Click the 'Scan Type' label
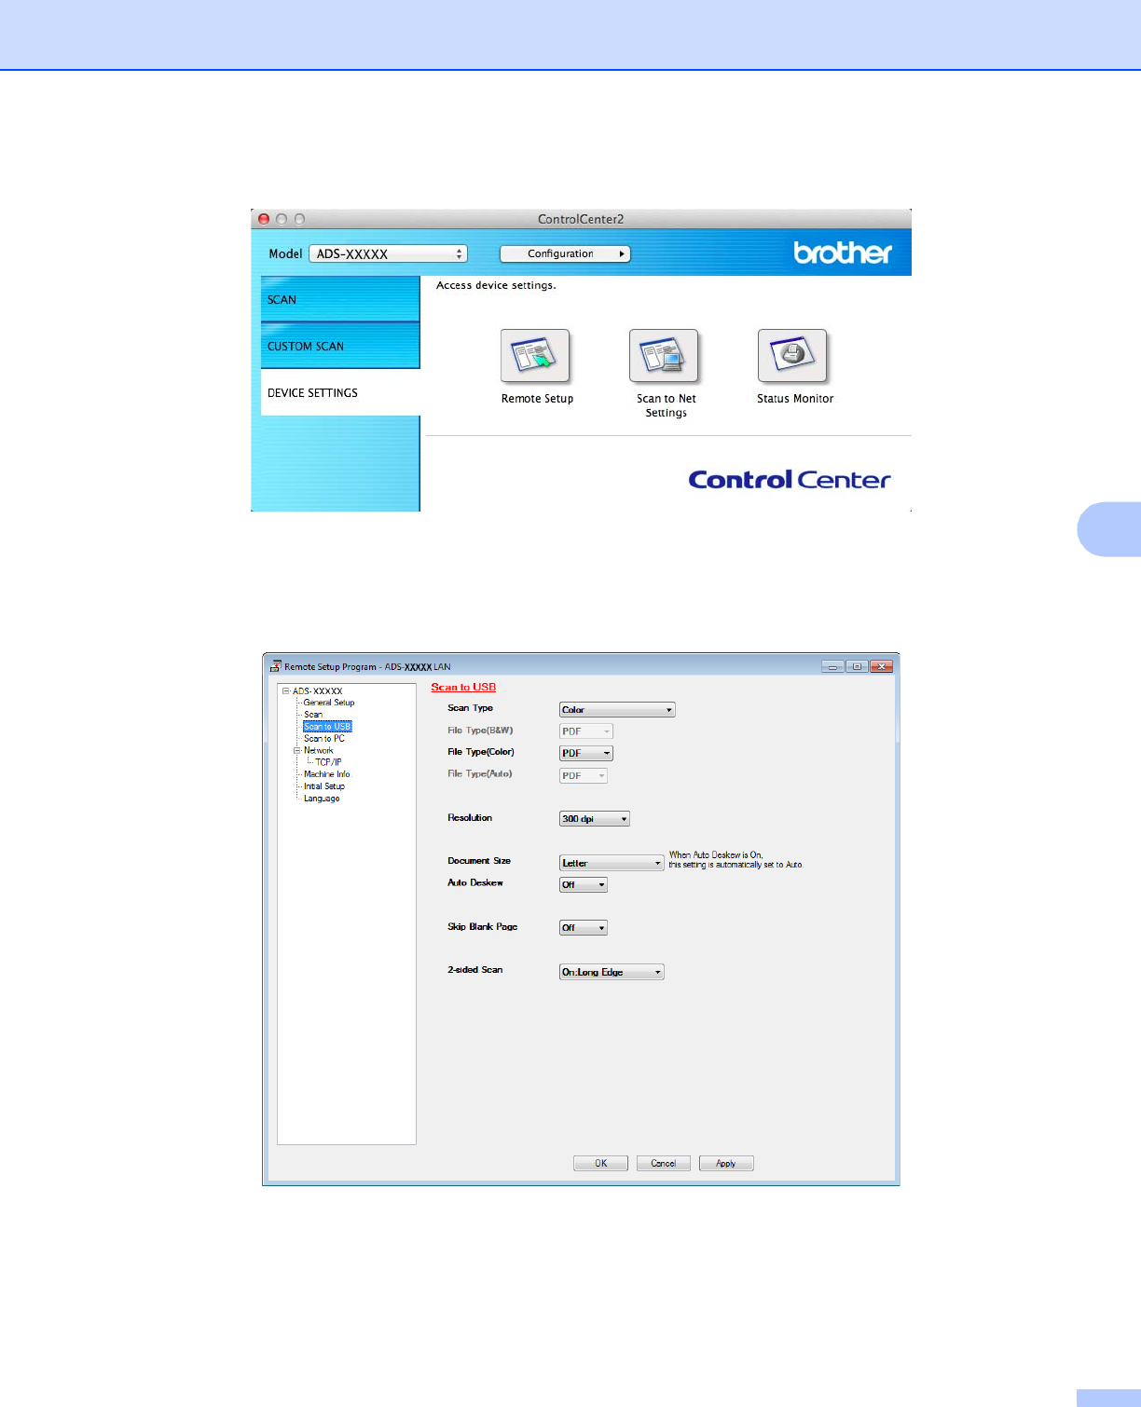1141x1407 pixels. pos(470,708)
